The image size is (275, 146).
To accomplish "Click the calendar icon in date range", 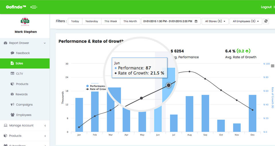I will click(196, 21).
